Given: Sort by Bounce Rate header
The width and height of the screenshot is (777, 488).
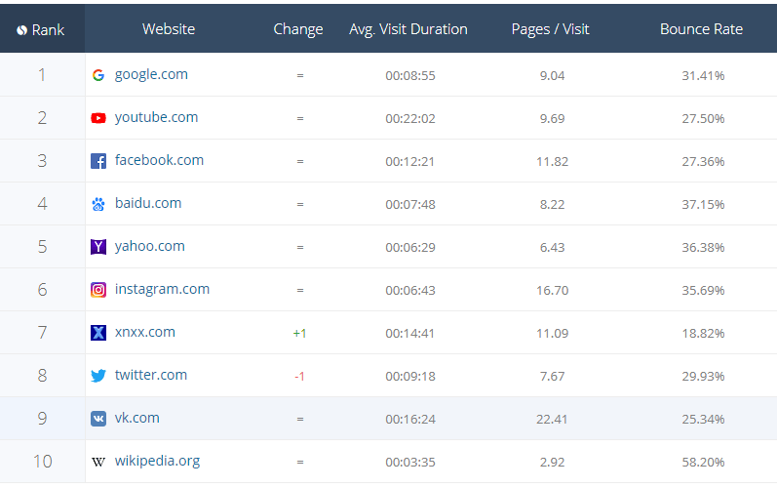Looking at the screenshot, I should [701, 29].
